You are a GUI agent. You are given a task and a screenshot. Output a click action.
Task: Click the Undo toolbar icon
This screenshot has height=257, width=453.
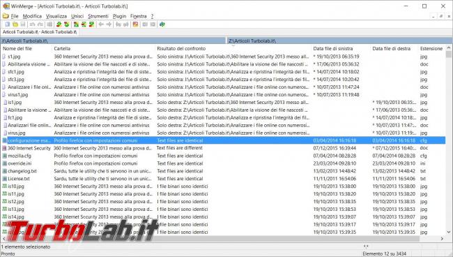click(x=32, y=24)
